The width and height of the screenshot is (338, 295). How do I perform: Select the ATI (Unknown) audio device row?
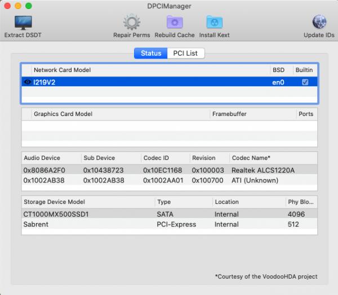(169, 181)
